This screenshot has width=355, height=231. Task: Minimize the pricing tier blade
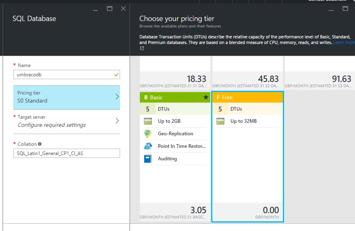click(331, 10)
